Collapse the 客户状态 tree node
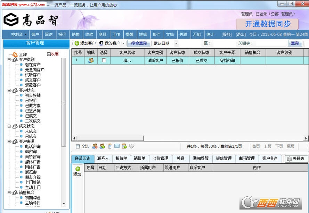The height and width of the screenshot is (213, 309). (x=9, y=90)
